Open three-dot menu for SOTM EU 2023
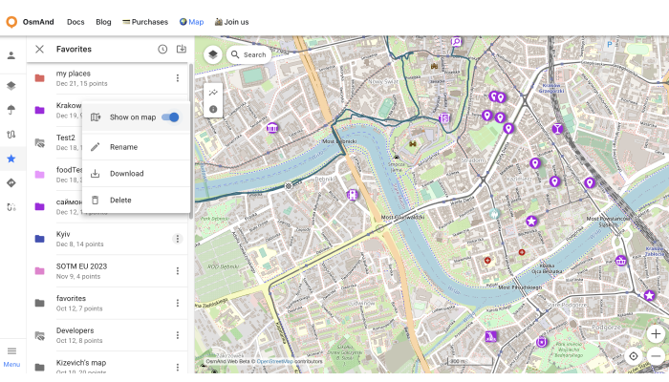 click(177, 271)
